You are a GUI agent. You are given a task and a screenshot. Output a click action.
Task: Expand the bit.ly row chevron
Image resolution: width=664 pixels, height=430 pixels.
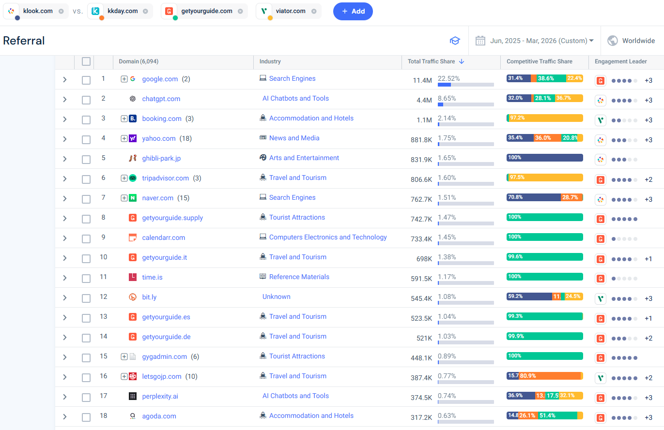tap(65, 297)
